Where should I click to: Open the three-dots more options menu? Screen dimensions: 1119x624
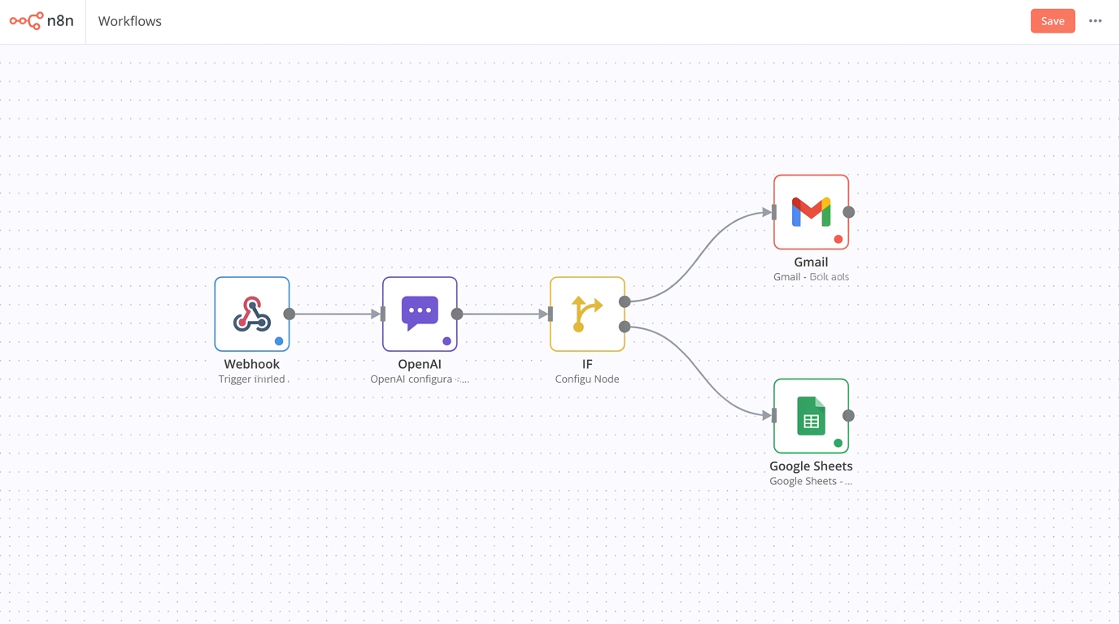coord(1095,21)
